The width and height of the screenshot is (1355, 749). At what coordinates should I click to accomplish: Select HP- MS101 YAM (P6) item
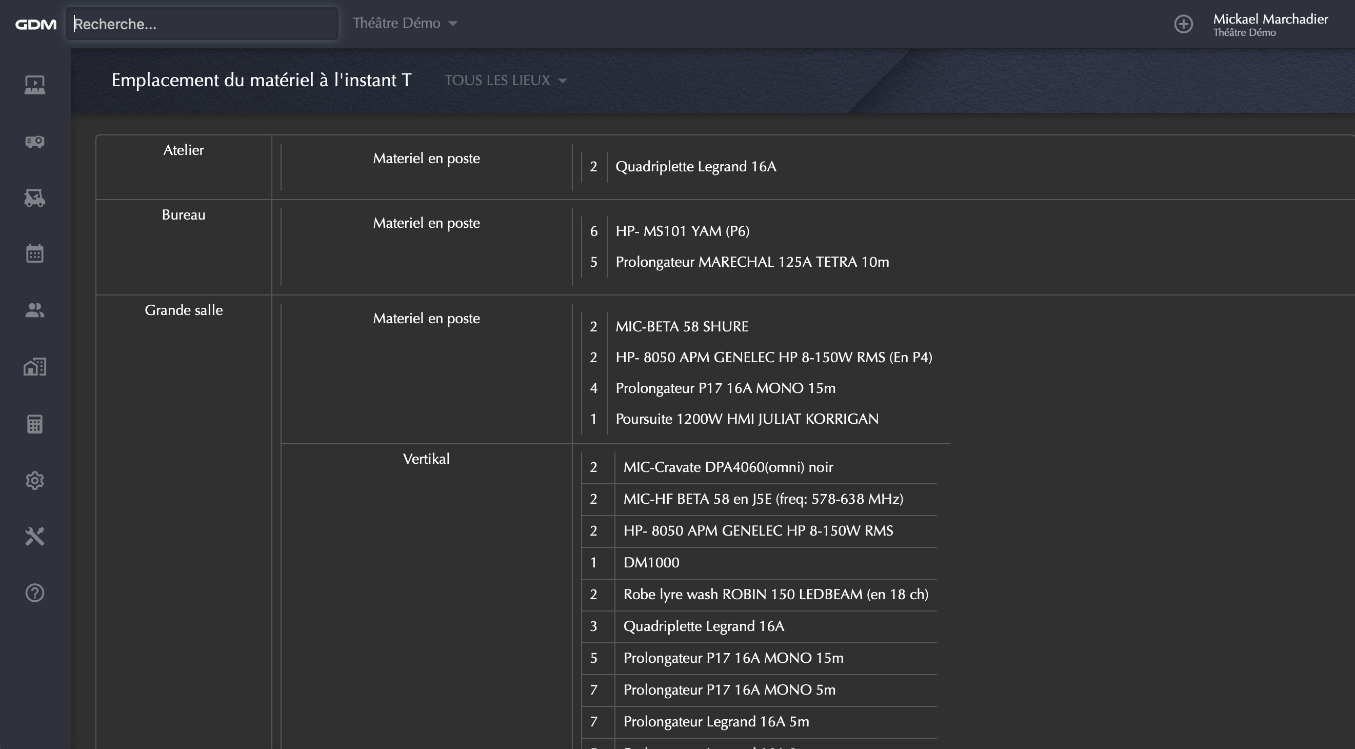(682, 231)
